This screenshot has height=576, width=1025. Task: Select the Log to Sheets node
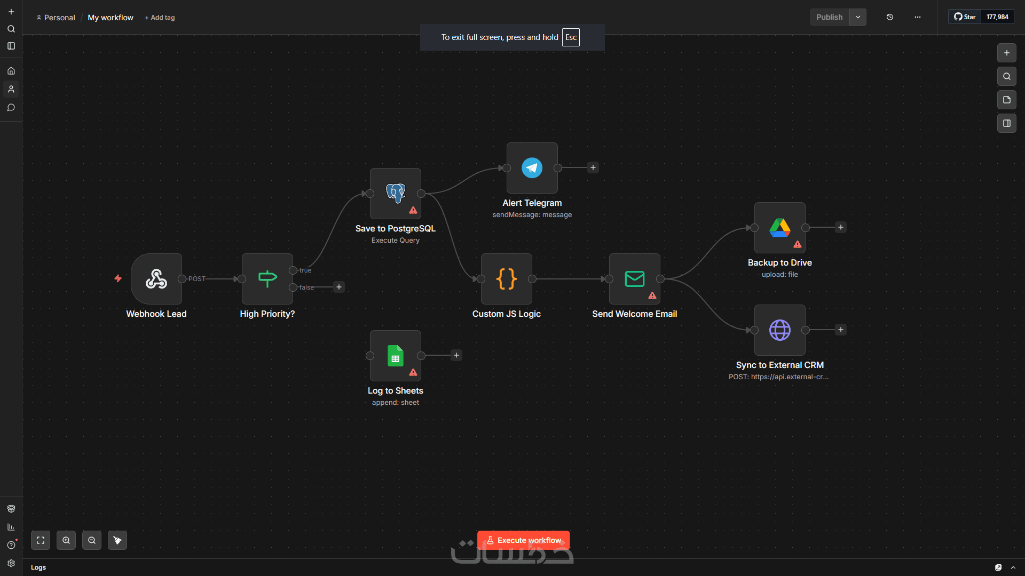point(395,356)
